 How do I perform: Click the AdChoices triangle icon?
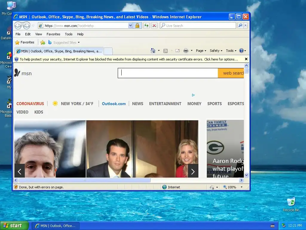(193, 95)
